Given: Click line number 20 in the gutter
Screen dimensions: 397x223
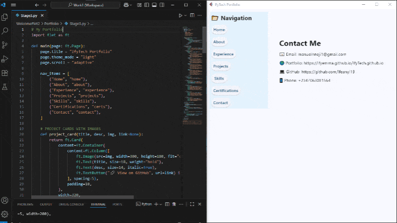Looking at the screenshot, I should click(x=21, y=134).
